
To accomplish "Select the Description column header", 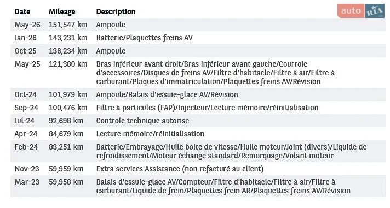I will [116, 11].
